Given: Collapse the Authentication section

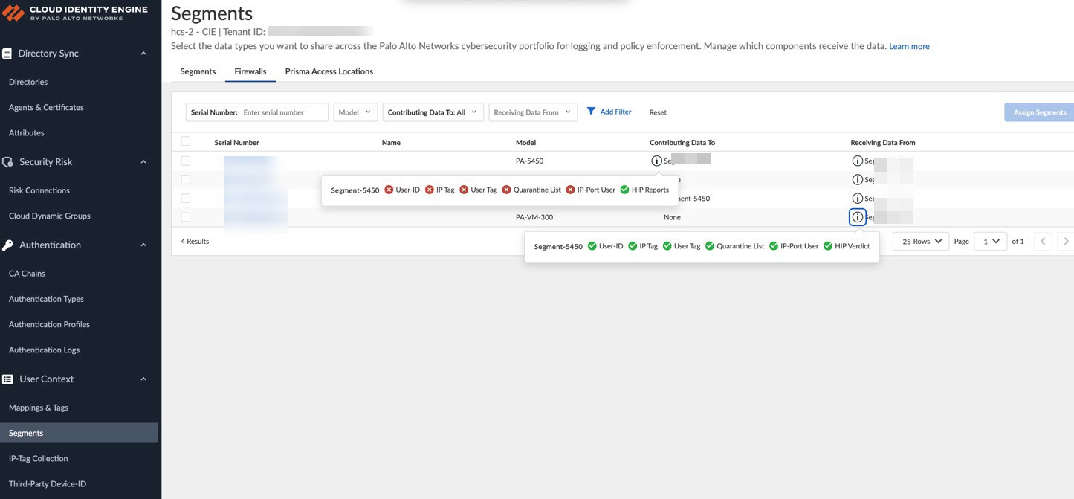Looking at the screenshot, I should [x=143, y=245].
